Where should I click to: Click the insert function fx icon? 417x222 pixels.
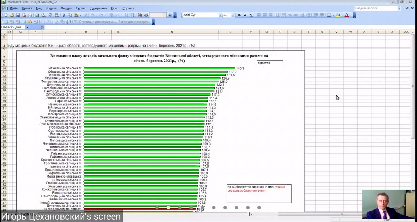[42, 27]
